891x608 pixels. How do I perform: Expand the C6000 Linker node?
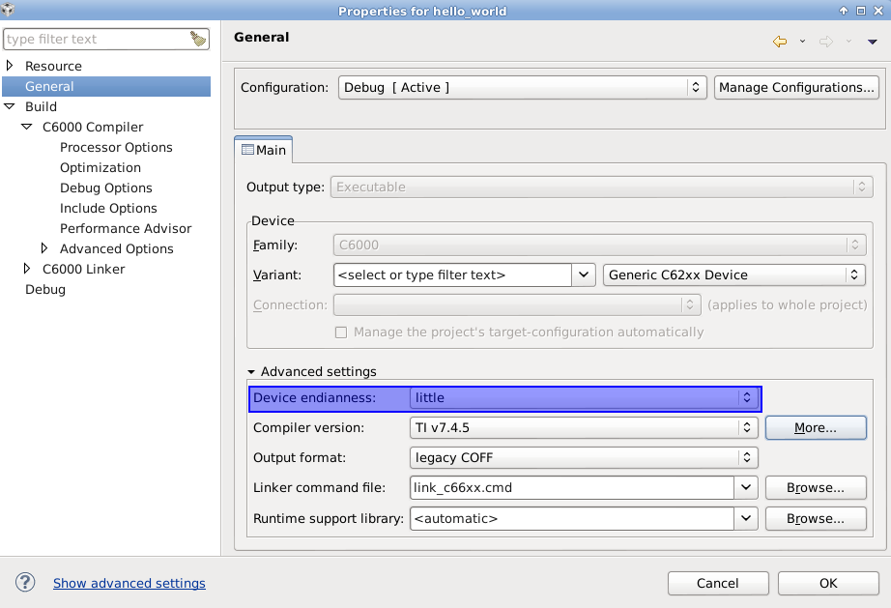[x=27, y=269]
